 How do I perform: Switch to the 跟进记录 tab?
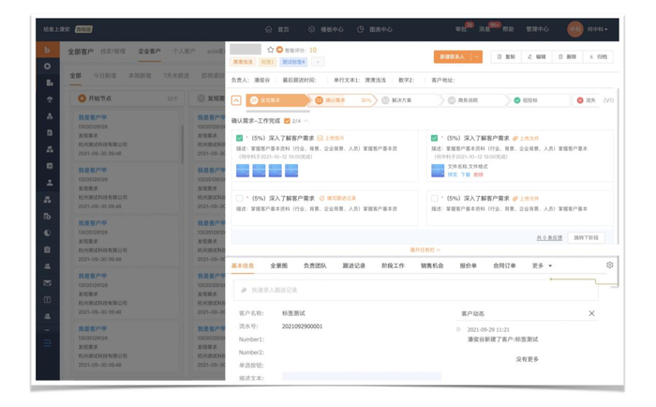[353, 265]
